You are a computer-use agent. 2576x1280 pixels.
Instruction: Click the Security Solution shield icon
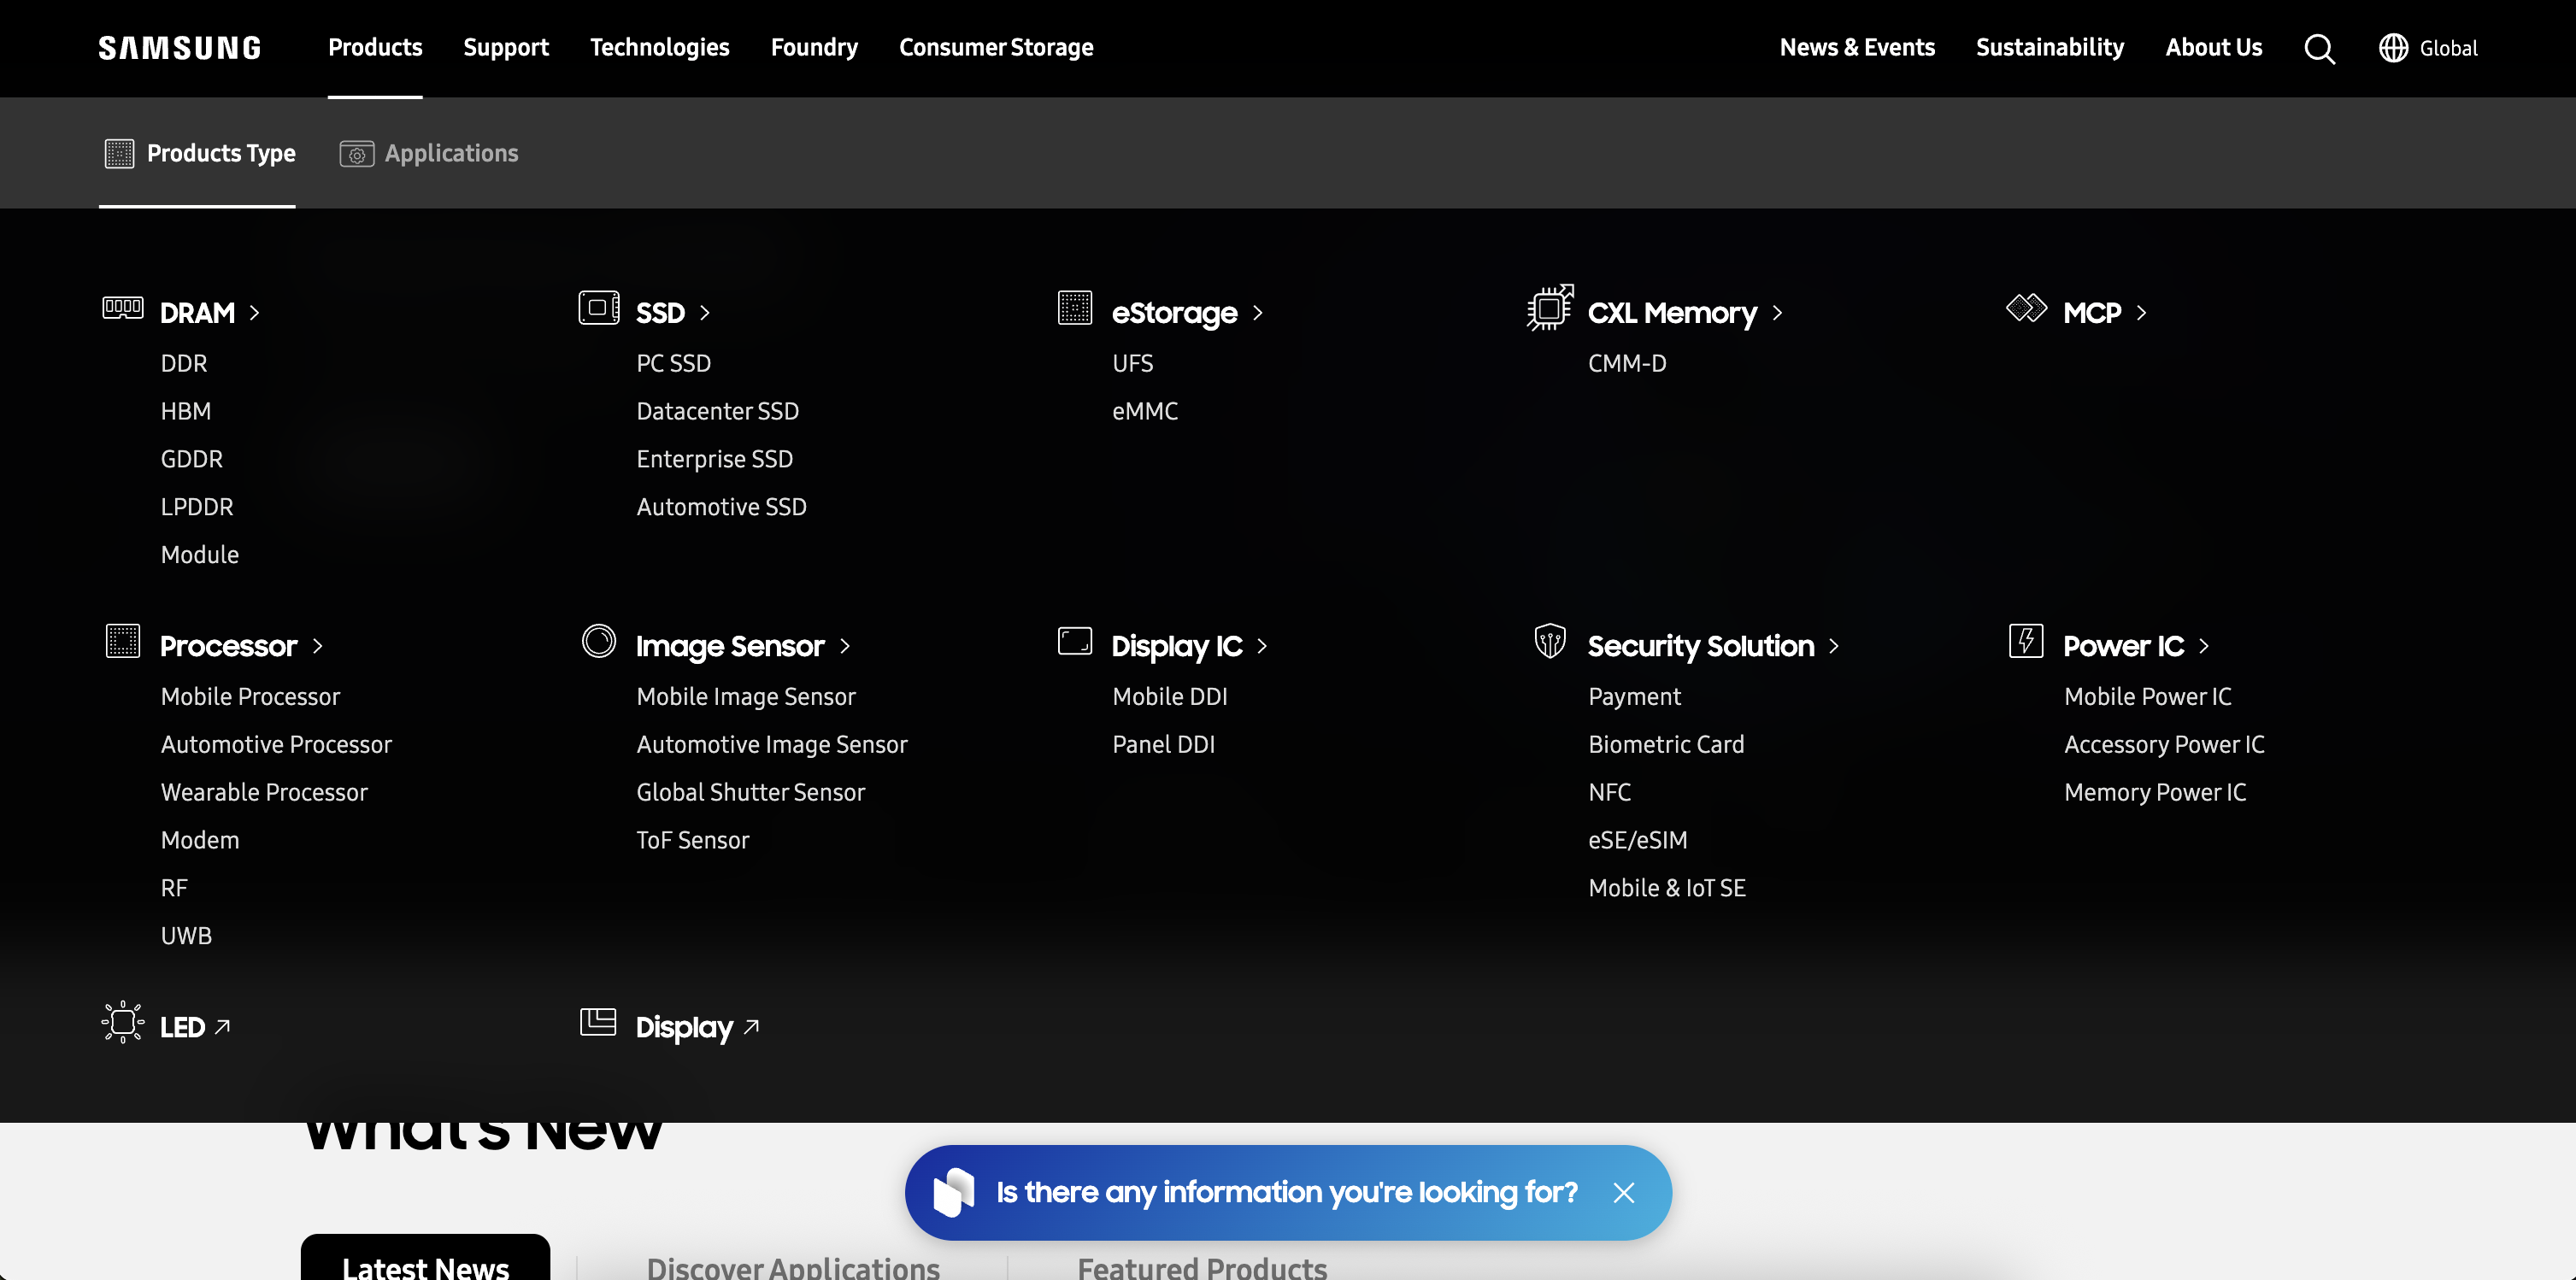1549,641
